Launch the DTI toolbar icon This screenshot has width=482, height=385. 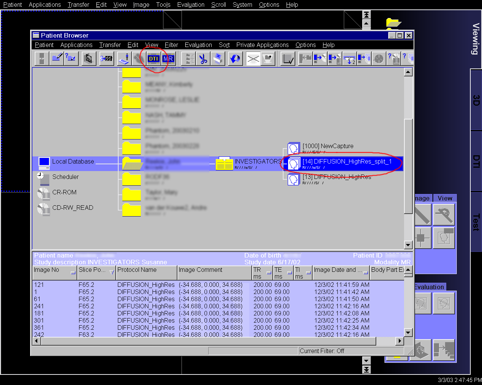click(153, 59)
